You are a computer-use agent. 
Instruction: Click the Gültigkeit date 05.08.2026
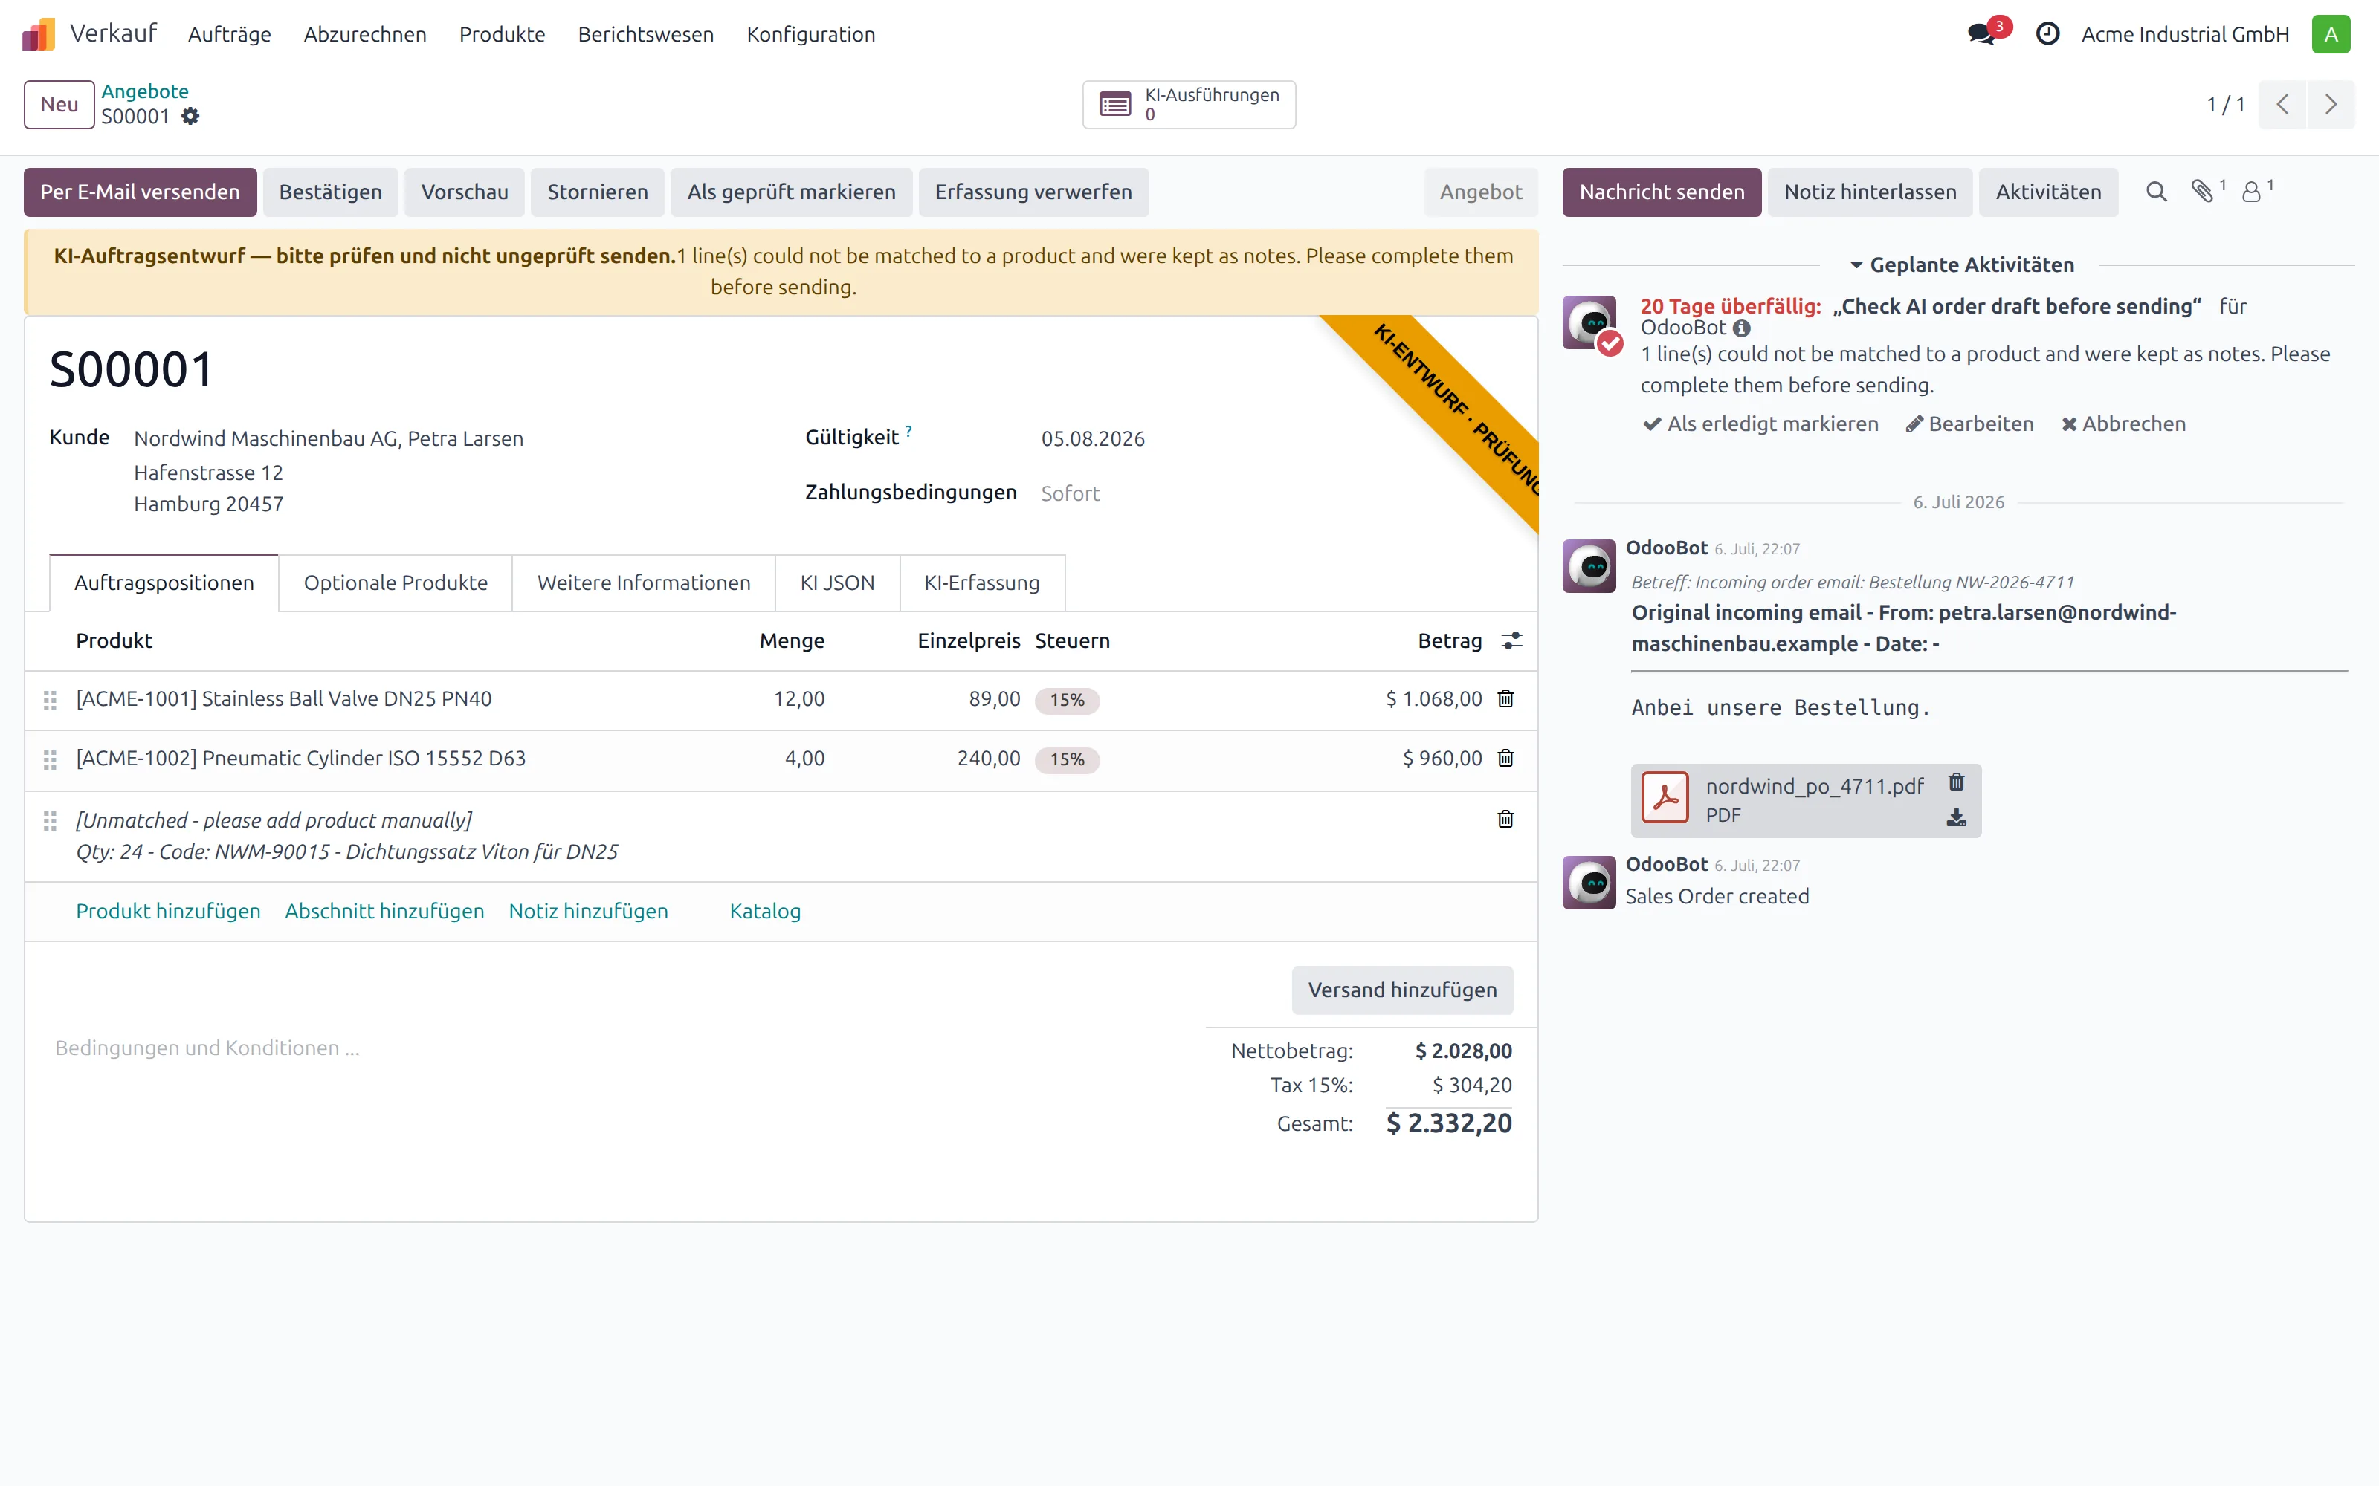1093,438
